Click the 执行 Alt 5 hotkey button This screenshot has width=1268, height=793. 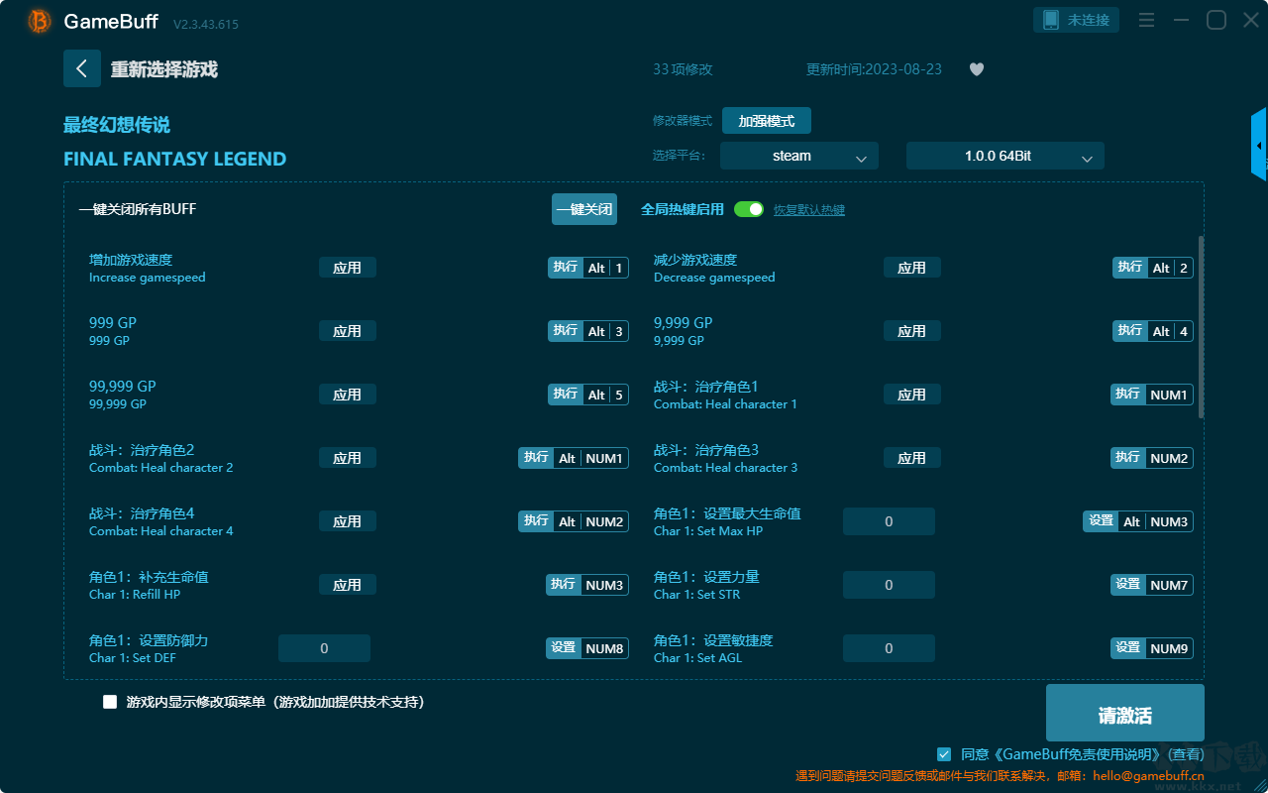click(588, 395)
